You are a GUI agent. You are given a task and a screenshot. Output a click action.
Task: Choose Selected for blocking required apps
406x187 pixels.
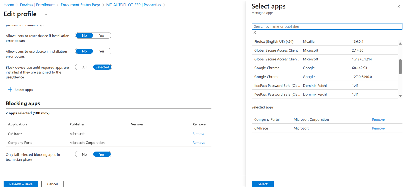tap(102, 67)
